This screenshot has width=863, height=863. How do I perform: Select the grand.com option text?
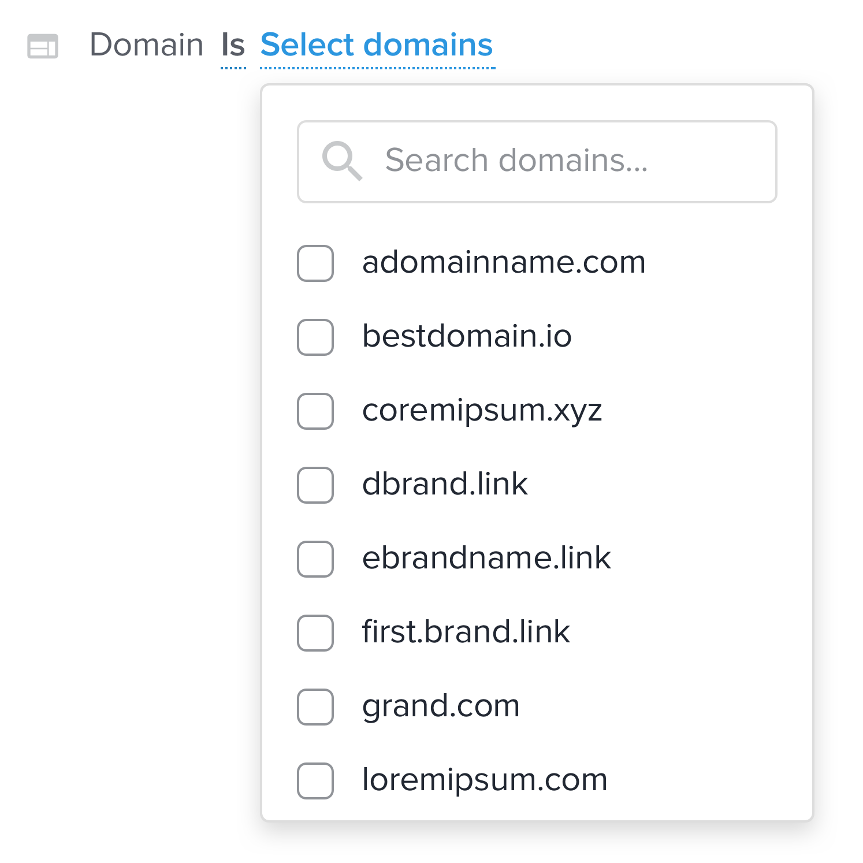coord(441,707)
